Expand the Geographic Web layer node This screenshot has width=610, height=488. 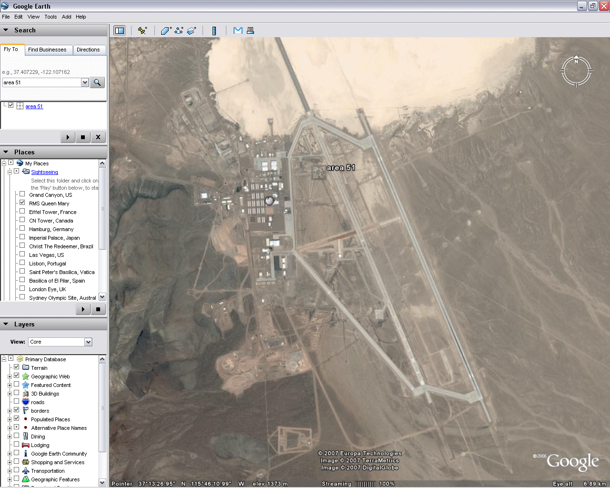pyautogui.click(x=10, y=376)
